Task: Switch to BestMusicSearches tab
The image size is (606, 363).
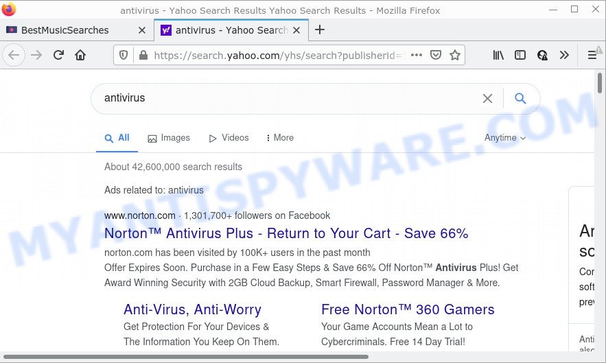Action: click(x=77, y=30)
